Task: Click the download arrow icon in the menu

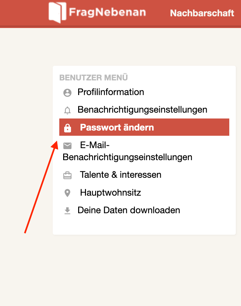Action: coord(67,211)
